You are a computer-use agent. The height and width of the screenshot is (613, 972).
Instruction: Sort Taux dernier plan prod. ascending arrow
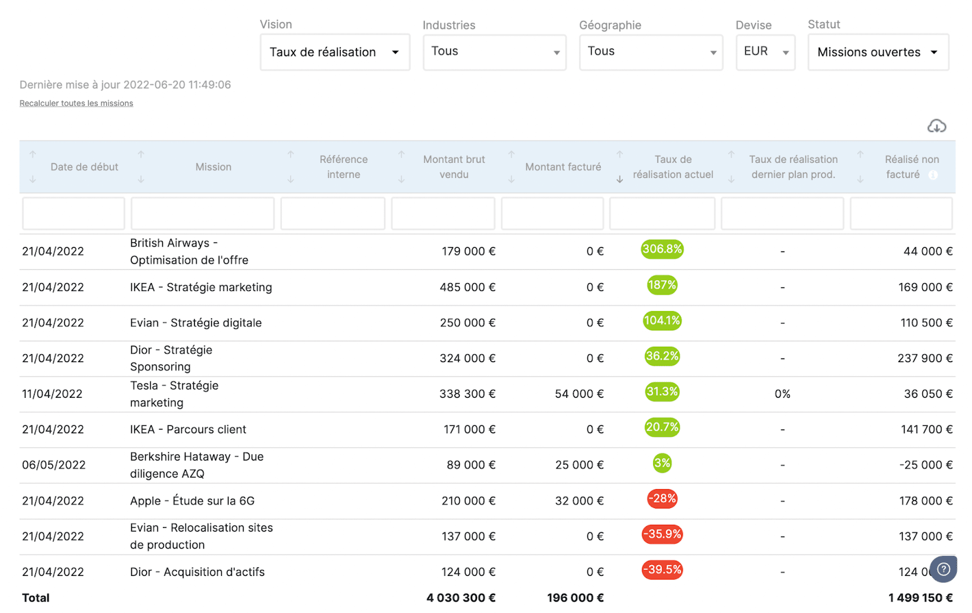(731, 154)
